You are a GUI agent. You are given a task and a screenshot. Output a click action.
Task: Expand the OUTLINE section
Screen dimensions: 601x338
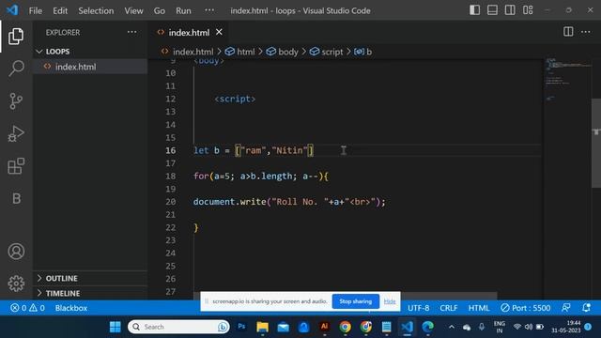tap(91, 278)
